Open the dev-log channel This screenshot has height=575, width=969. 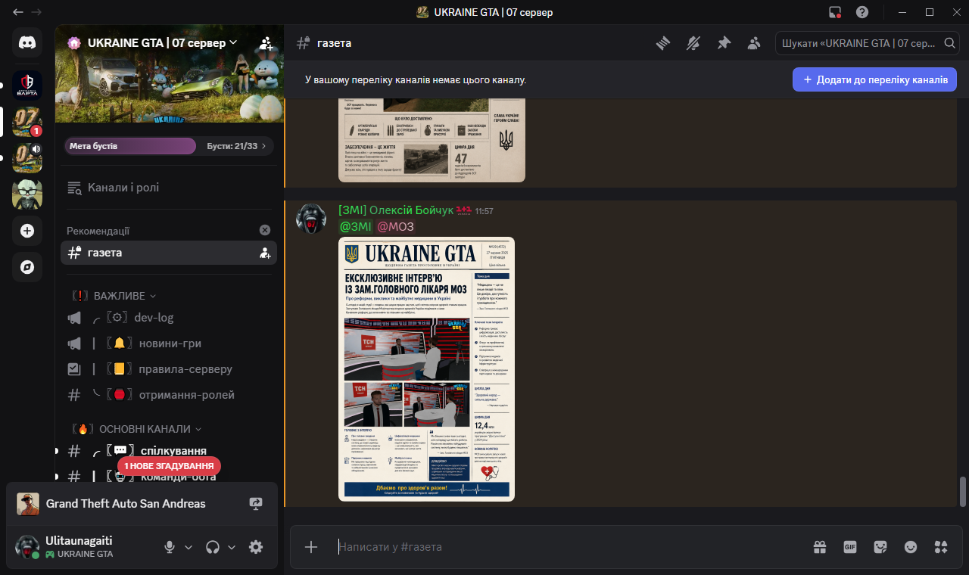169,318
